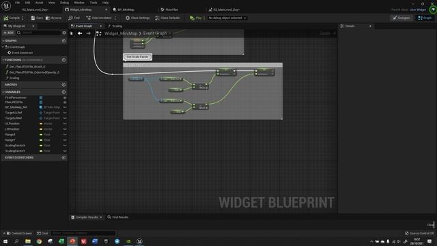Click TargetLRRef type icon
Viewport: 437px width, 246px height.
41,118
